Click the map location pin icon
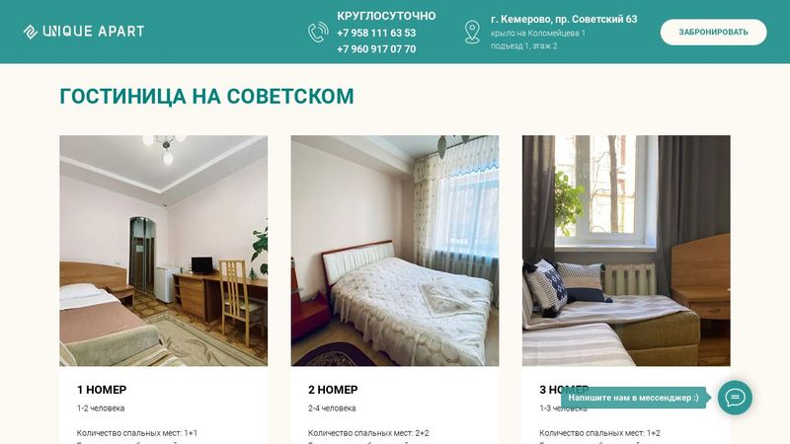Screen dimensions: 790x444 pos(472,32)
